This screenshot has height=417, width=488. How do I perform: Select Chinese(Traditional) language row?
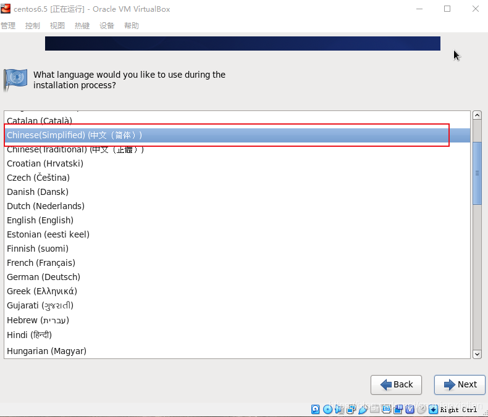tap(237, 149)
